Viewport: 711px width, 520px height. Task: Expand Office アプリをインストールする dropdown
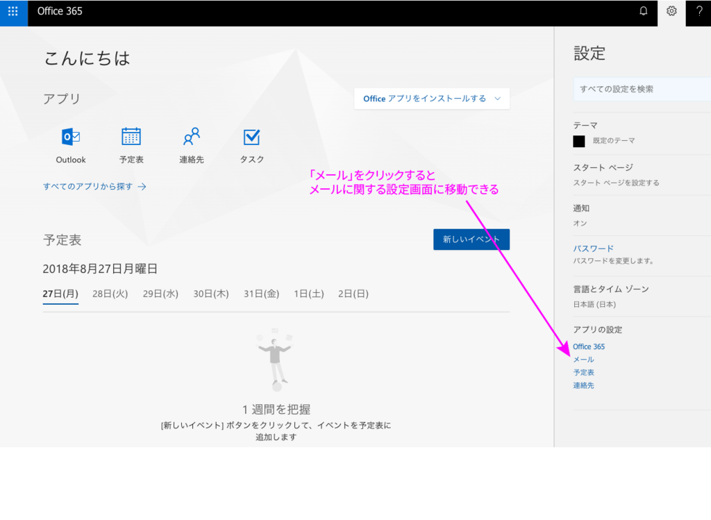432,99
